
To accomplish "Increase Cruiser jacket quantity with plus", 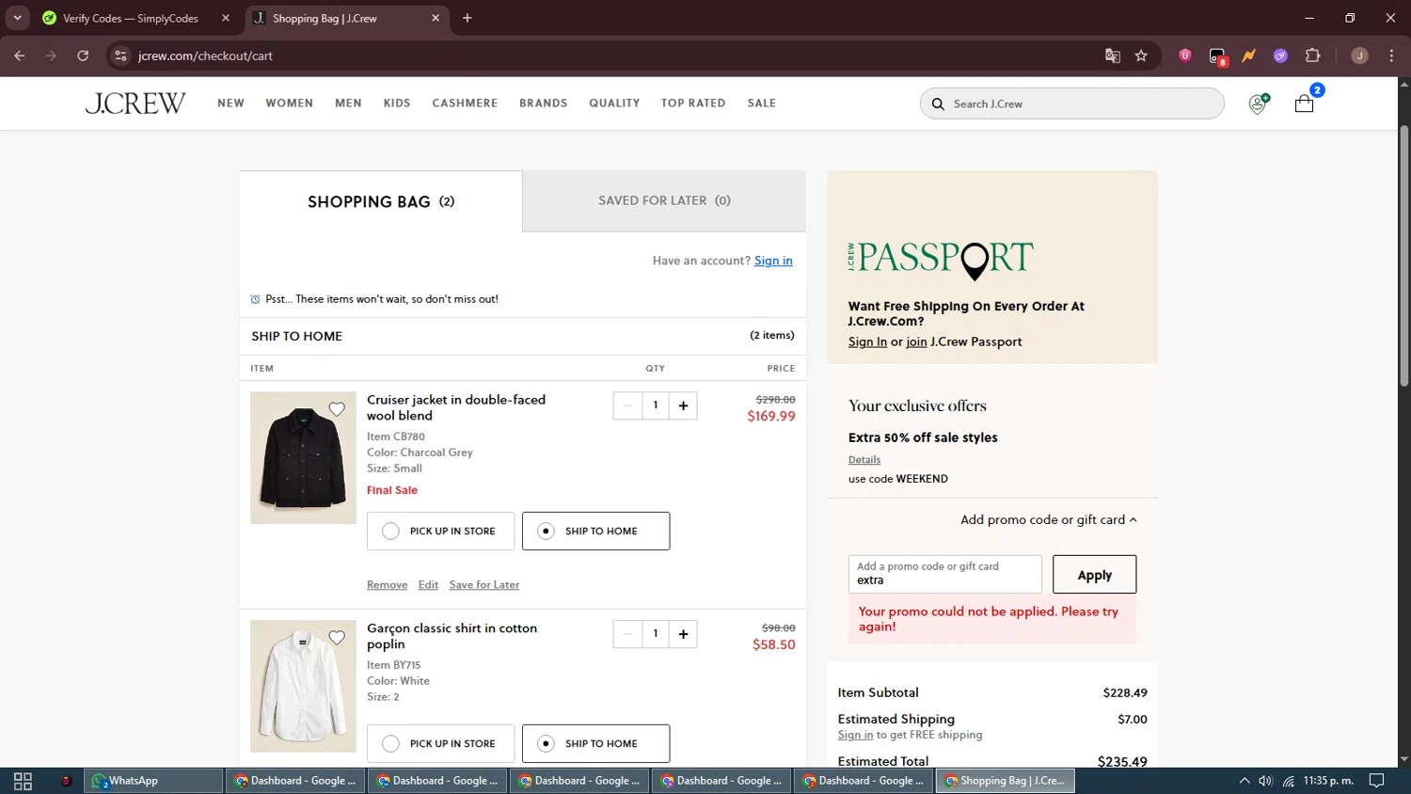I will click(x=683, y=405).
